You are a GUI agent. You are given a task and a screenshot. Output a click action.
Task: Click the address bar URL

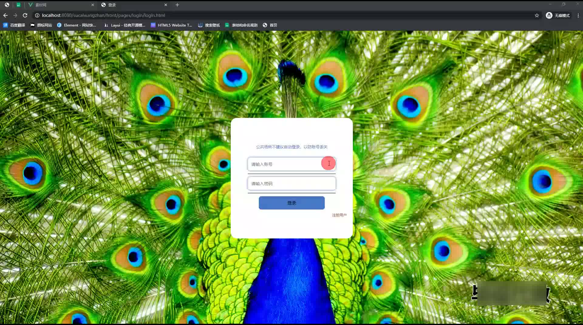[x=104, y=15]
